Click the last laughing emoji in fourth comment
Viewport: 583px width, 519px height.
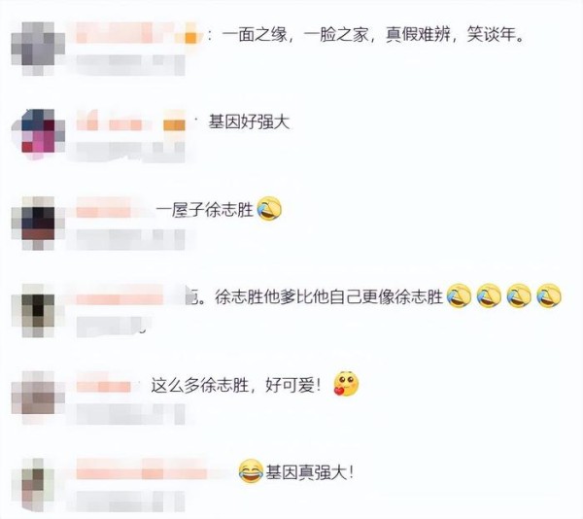[x=549, y=295]
